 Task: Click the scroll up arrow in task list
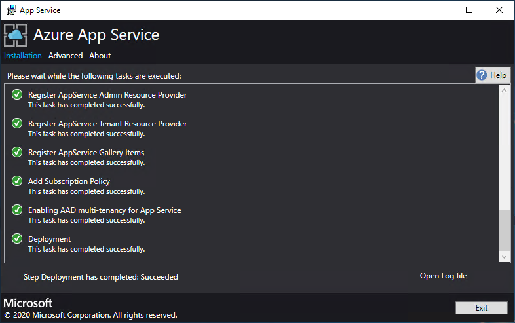pos(504,90)
